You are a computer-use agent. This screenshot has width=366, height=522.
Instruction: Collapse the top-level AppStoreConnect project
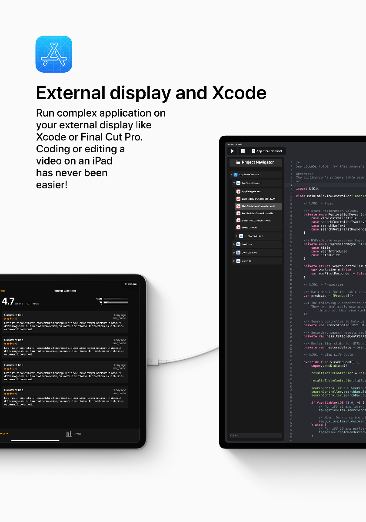point(232,174)
